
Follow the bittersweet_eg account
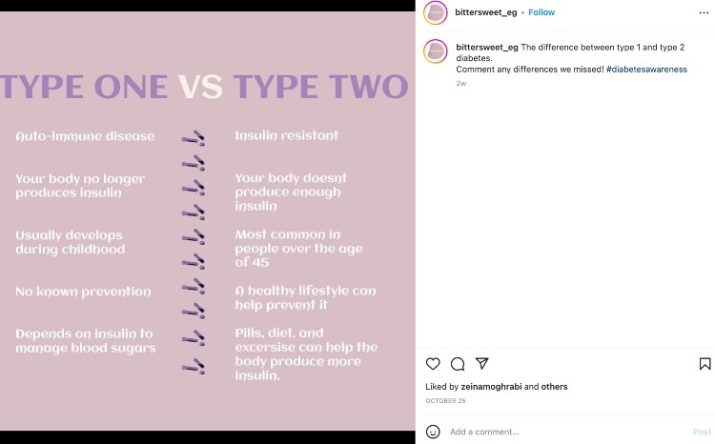[x=541, y=12]
